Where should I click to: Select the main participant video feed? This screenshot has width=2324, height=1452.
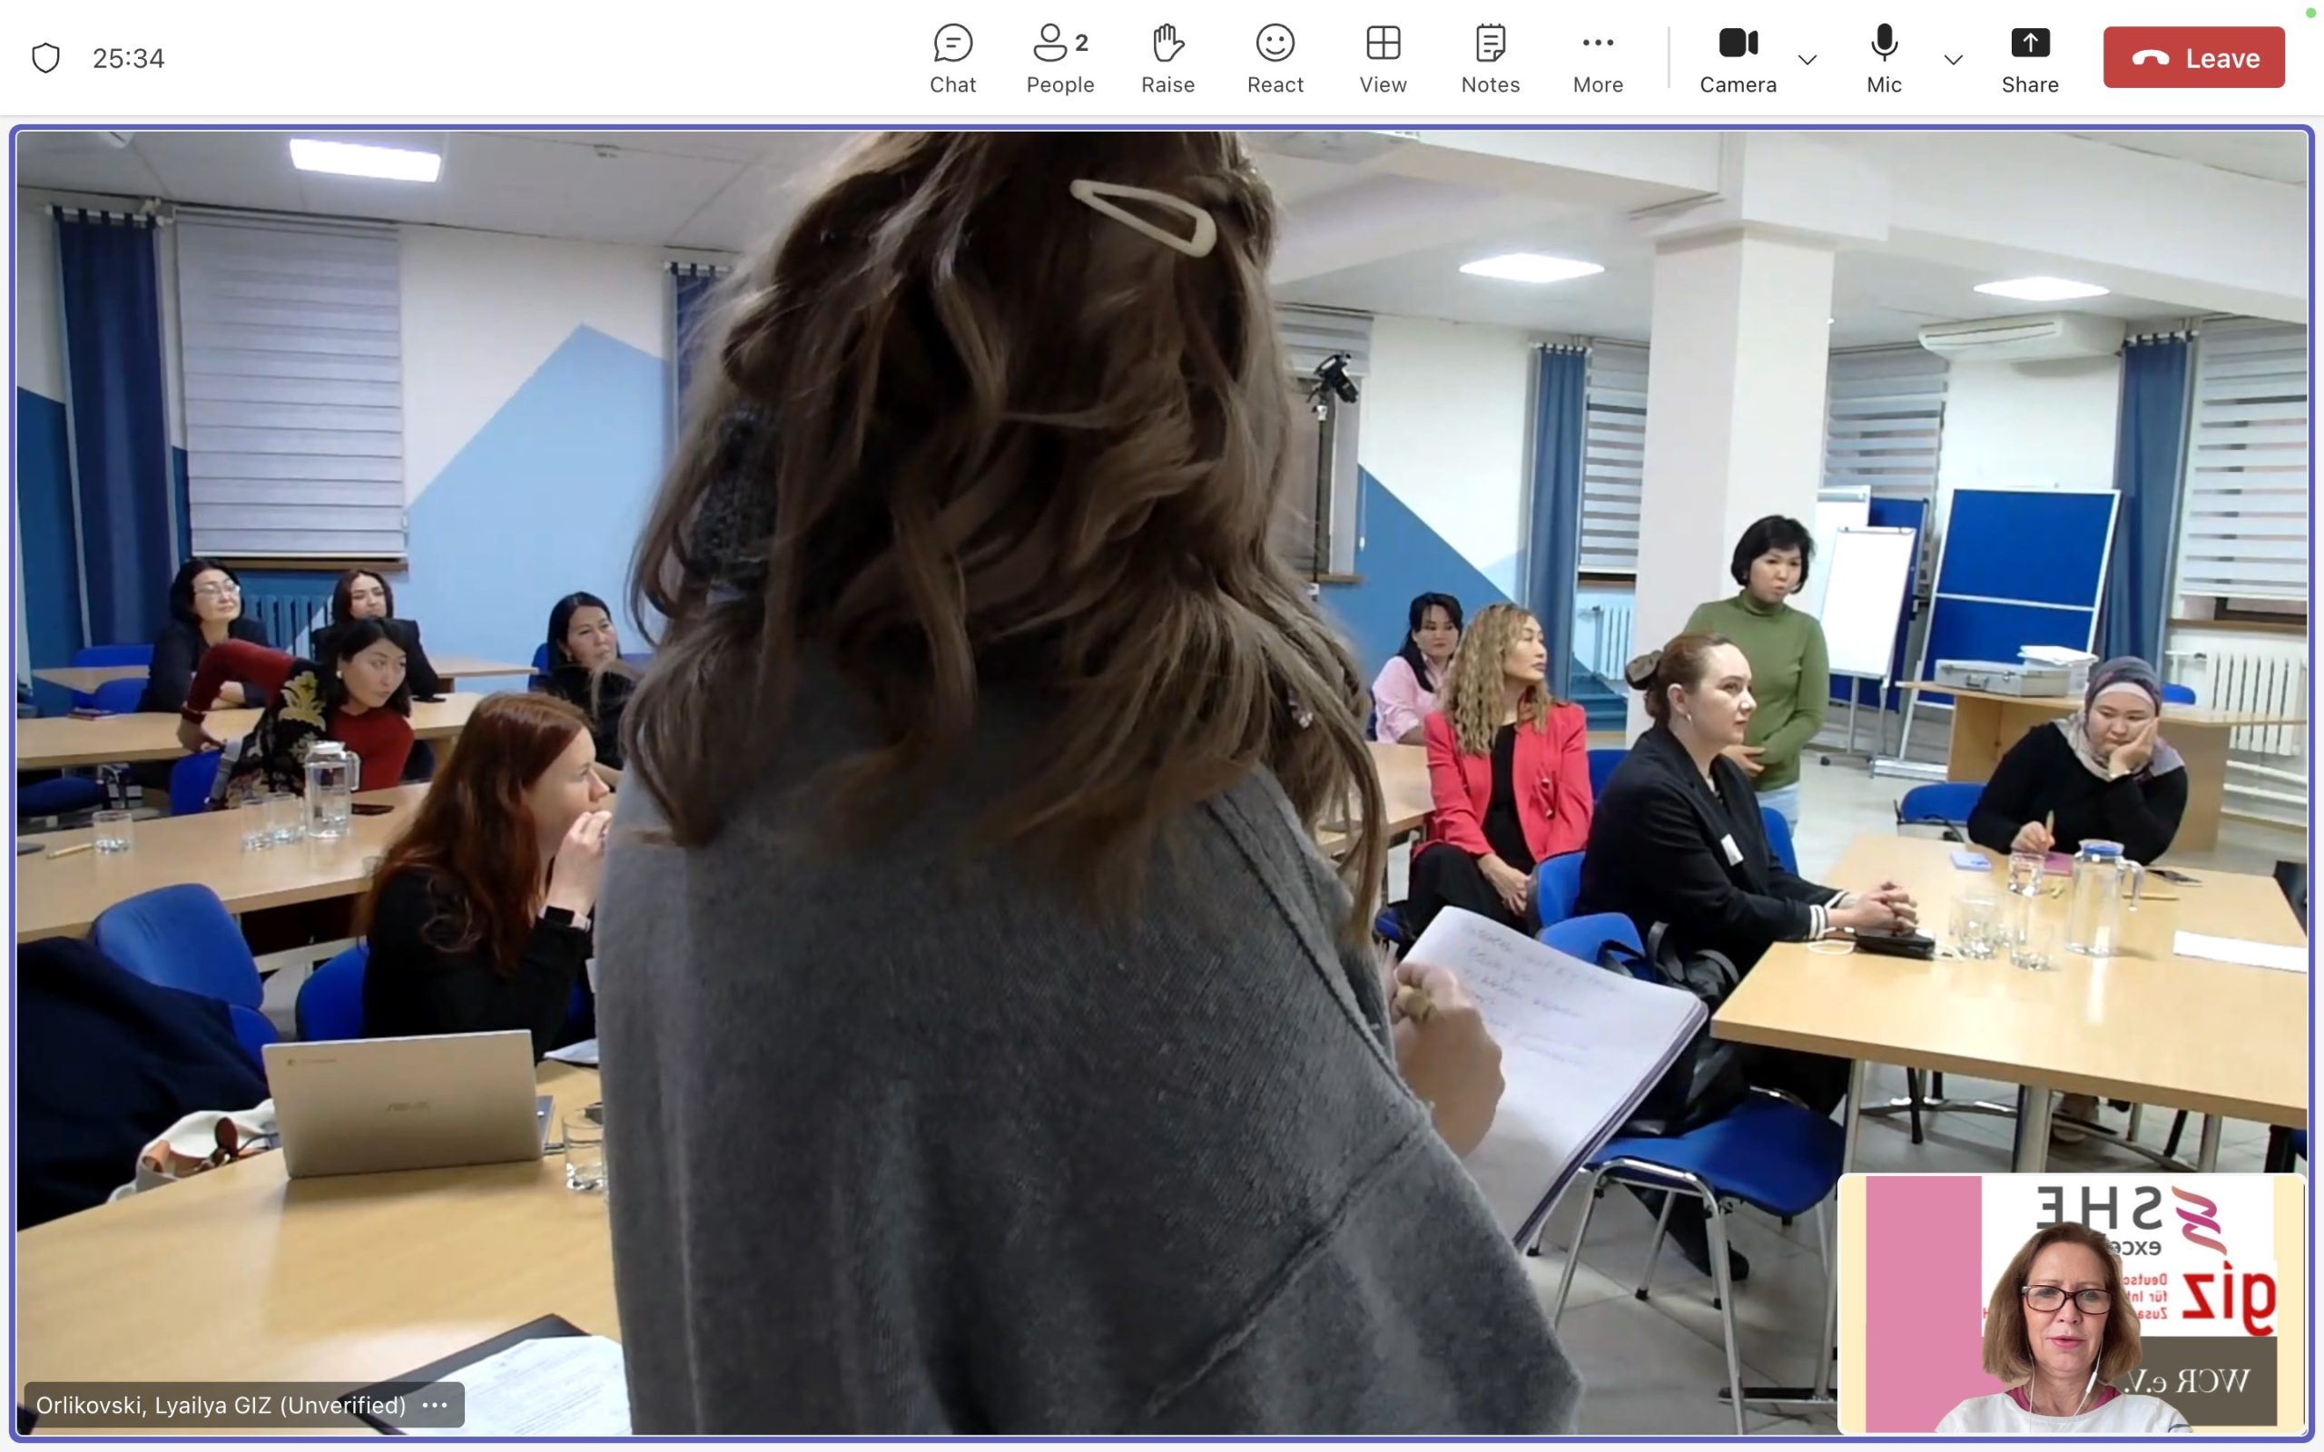[x=960, y=672]
